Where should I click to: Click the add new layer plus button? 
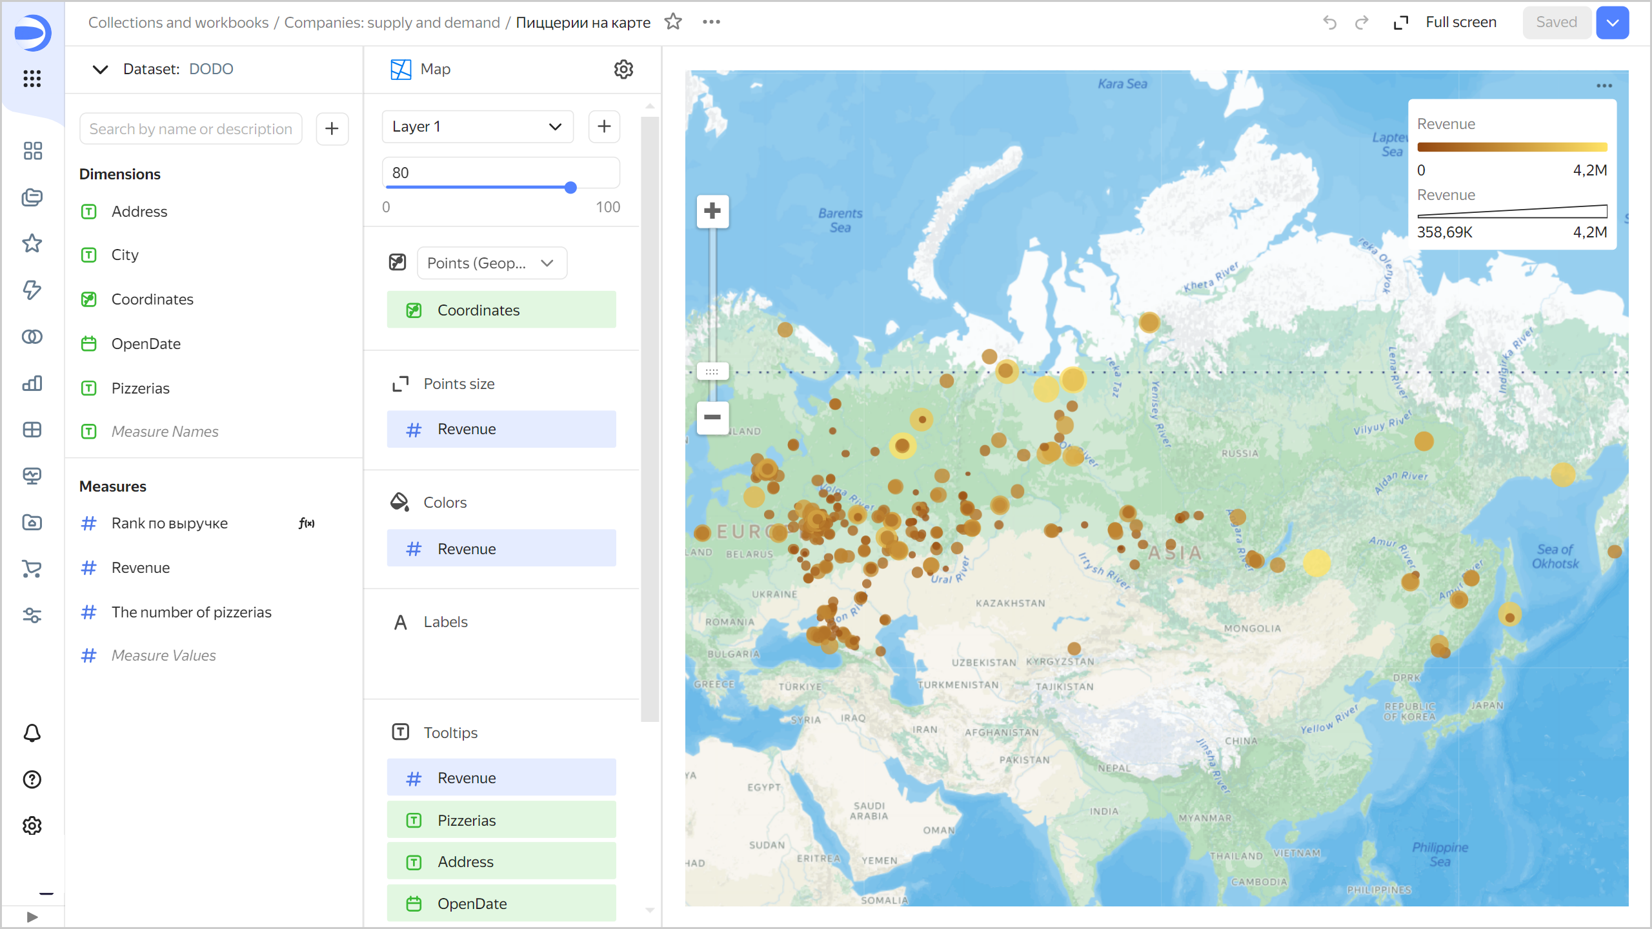pyautogui.click(x=603, y=126)
